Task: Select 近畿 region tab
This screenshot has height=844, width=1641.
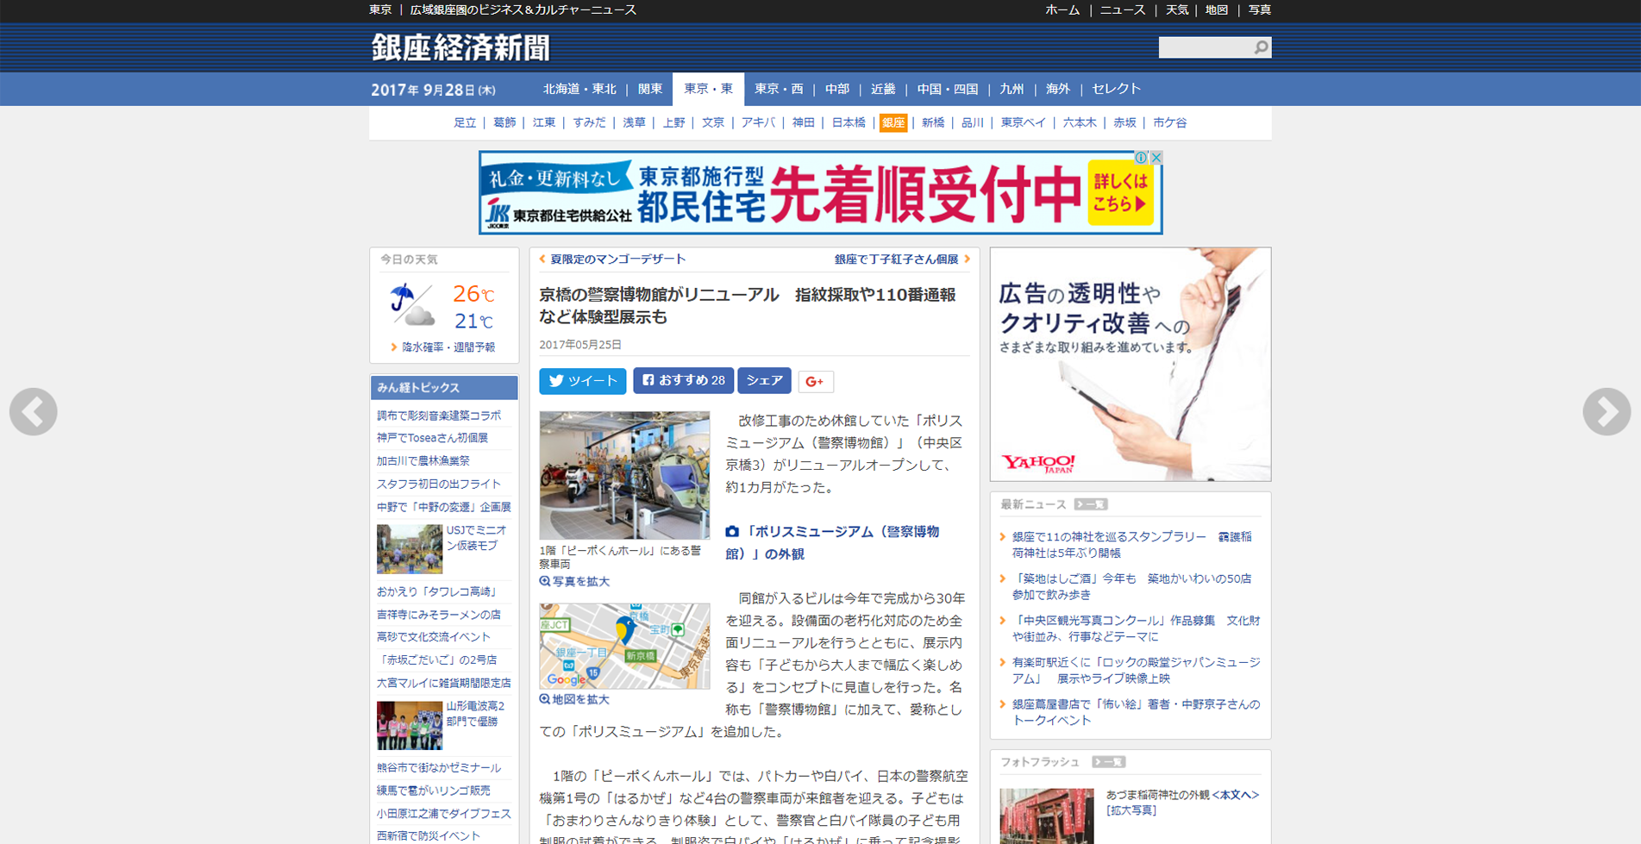Action: pos(883,89)
